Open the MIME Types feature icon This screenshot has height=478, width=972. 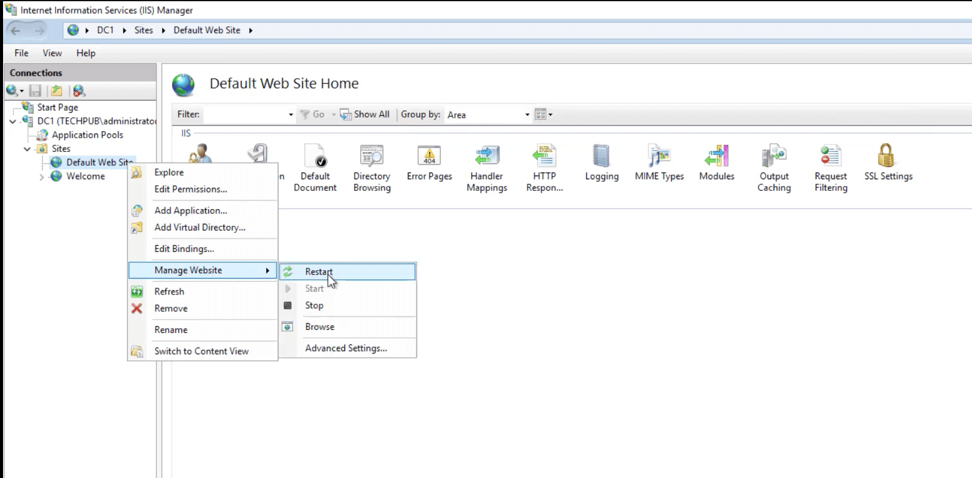tap(659, 156)
